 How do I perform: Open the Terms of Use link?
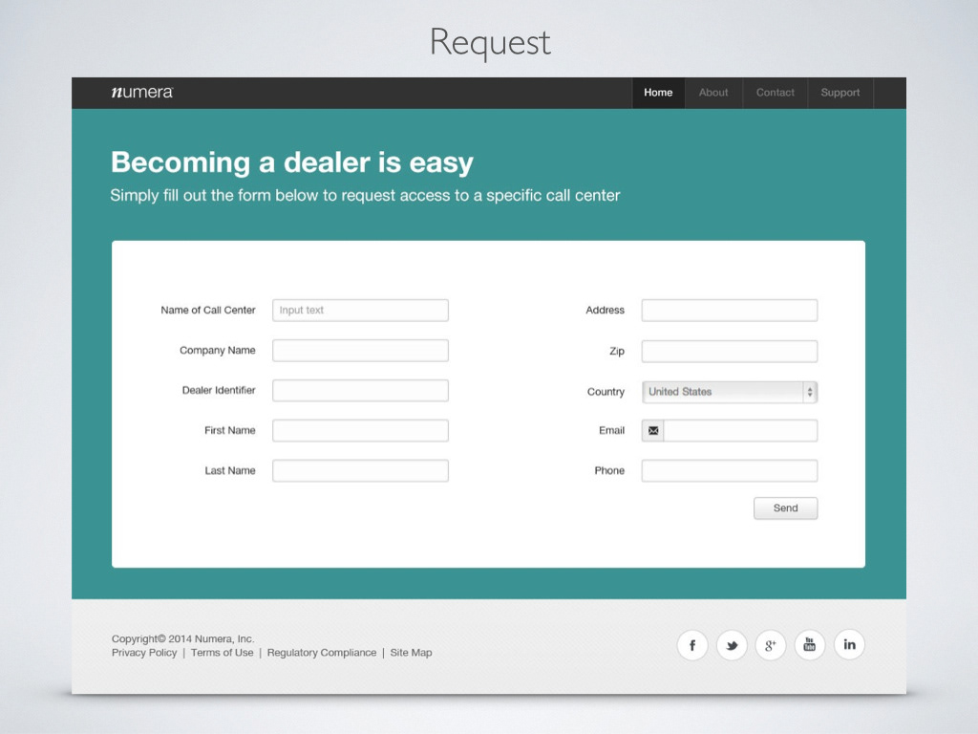coord(222,652)
